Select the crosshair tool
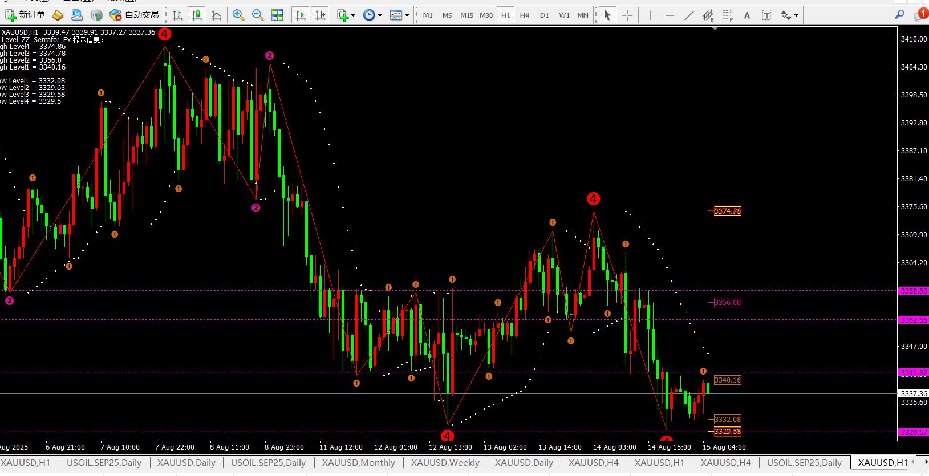 627,15
